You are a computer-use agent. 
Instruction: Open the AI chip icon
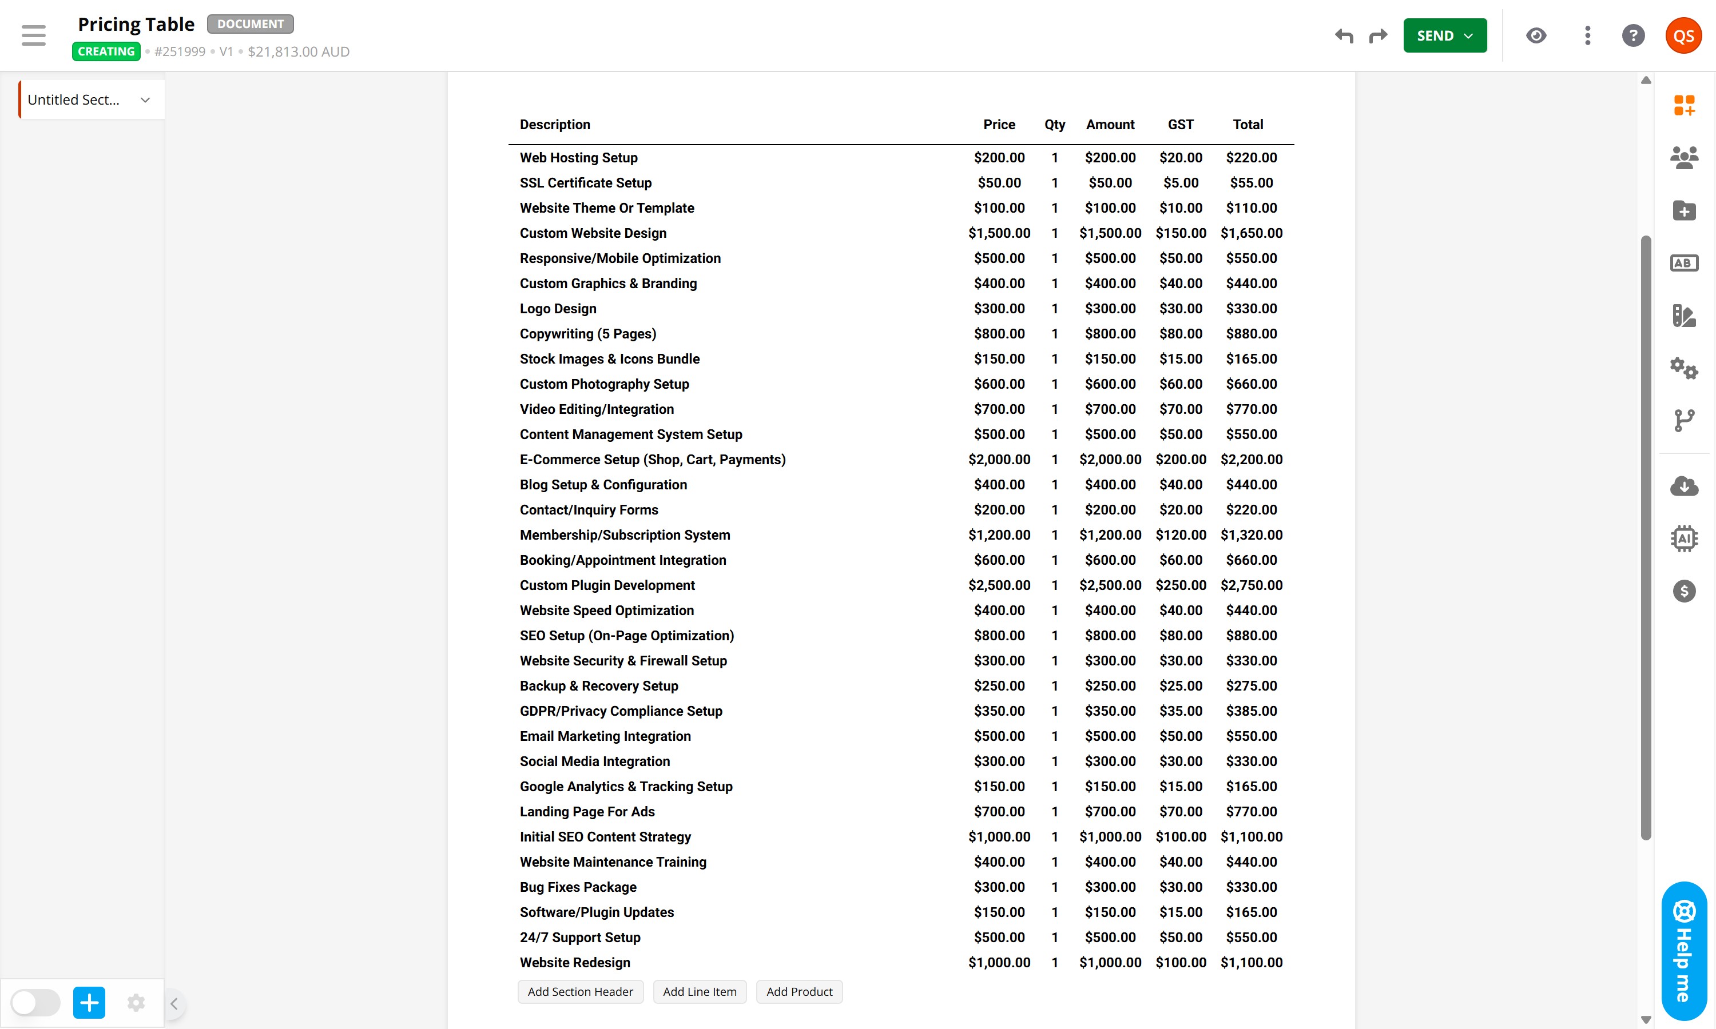coord(1683,538)
